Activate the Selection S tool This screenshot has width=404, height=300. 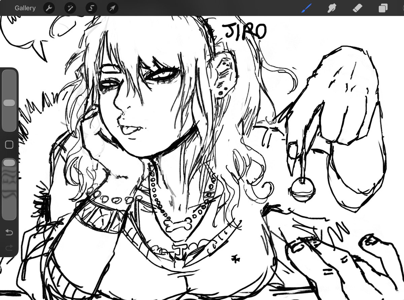[91, 8]
